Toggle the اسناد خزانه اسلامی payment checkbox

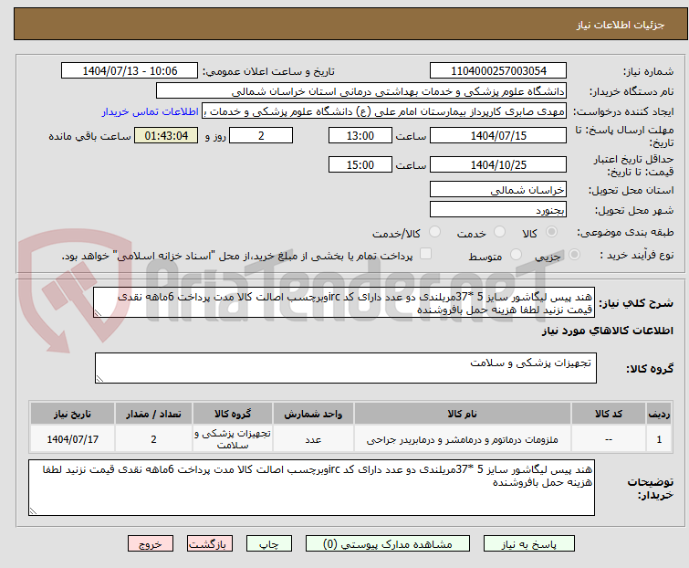425,254
